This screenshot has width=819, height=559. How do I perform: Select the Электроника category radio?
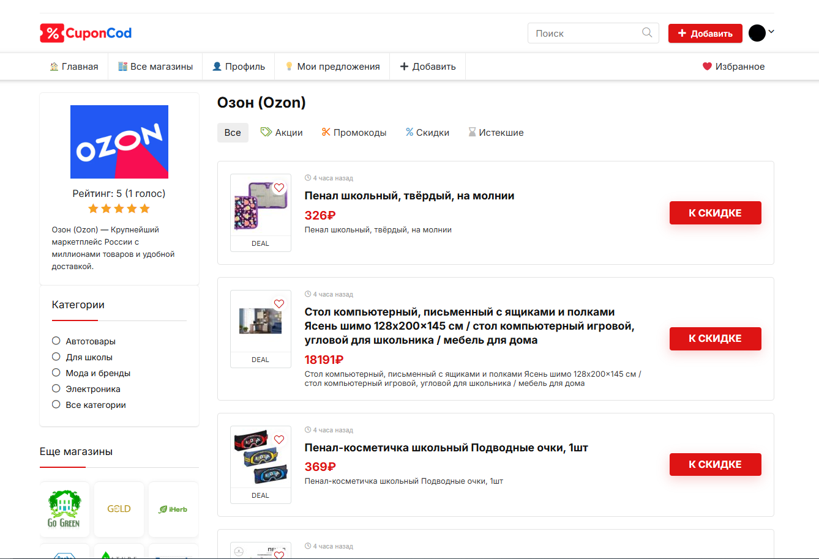[56, 388]
